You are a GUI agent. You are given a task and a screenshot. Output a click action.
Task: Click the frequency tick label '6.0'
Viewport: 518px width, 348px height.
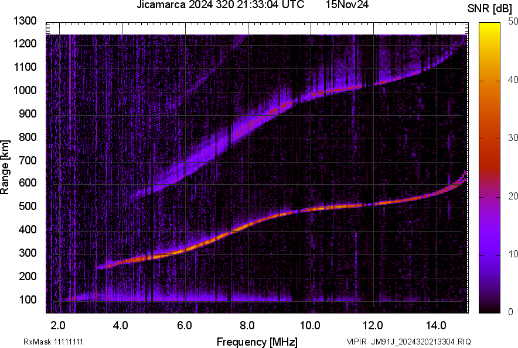(185, 326)
